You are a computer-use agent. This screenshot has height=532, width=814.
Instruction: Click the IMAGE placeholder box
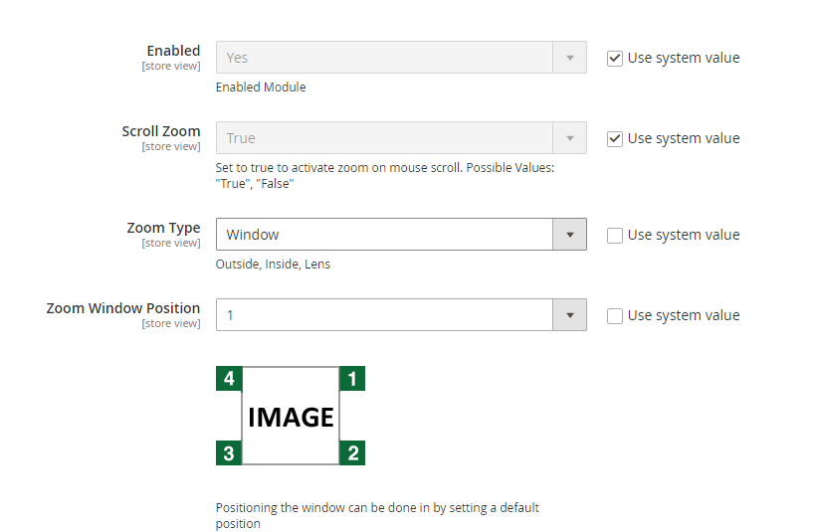pyautogui.click(x=291, y=417)
